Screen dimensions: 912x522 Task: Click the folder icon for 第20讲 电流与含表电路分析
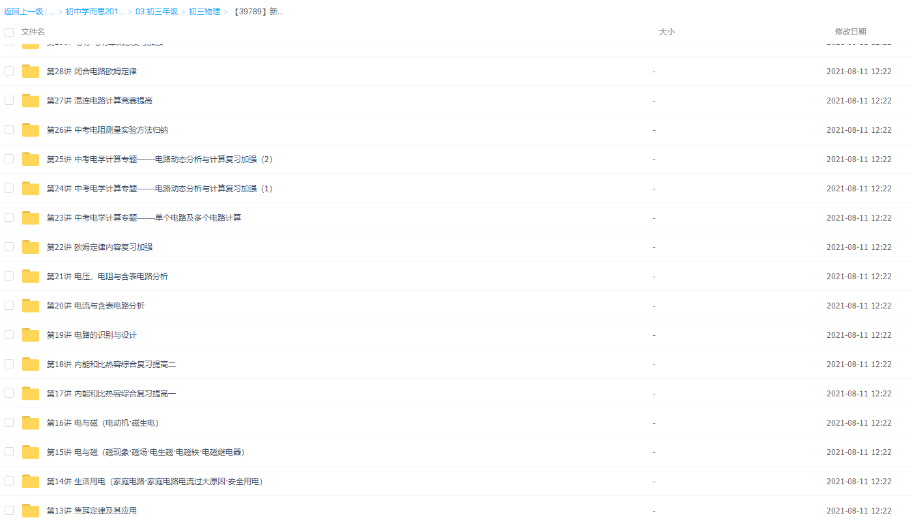[31, 306]
